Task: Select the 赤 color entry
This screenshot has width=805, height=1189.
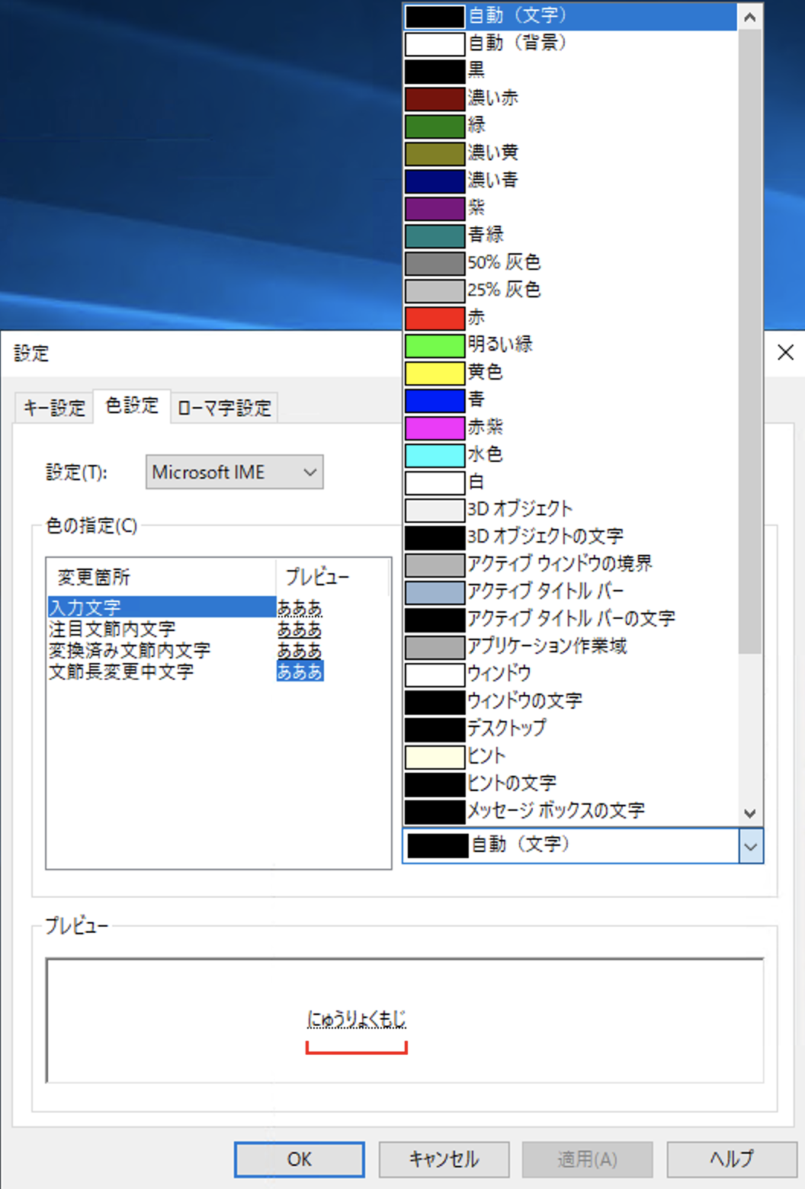Action: coord(570,318)
